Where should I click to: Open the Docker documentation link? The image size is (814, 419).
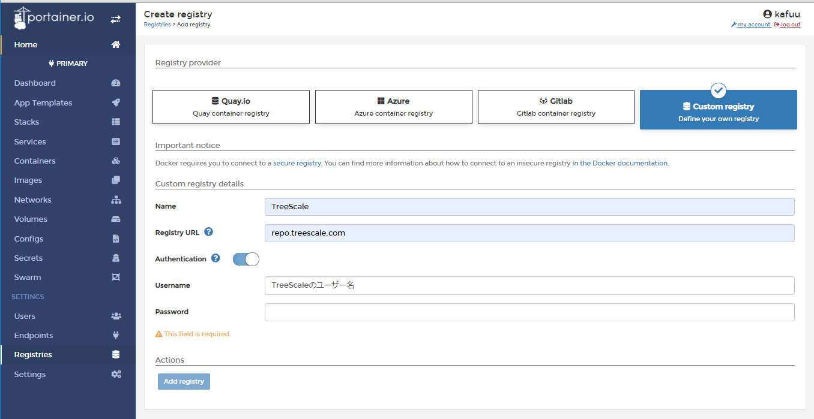tap(620, 163)
